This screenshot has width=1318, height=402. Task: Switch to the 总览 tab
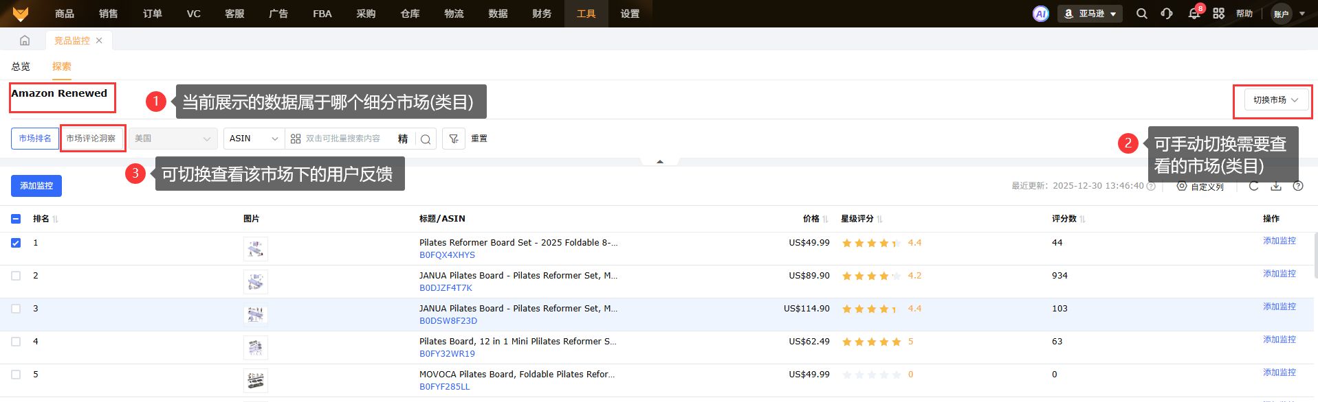(x=21, y=67)
